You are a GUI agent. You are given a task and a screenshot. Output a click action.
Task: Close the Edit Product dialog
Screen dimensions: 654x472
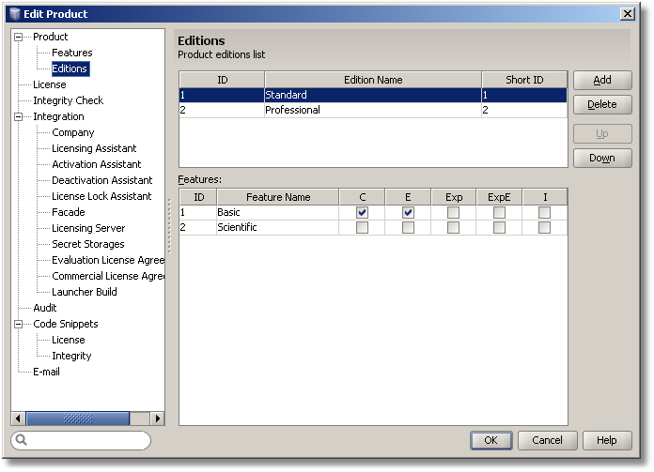(x=628, y=13)
